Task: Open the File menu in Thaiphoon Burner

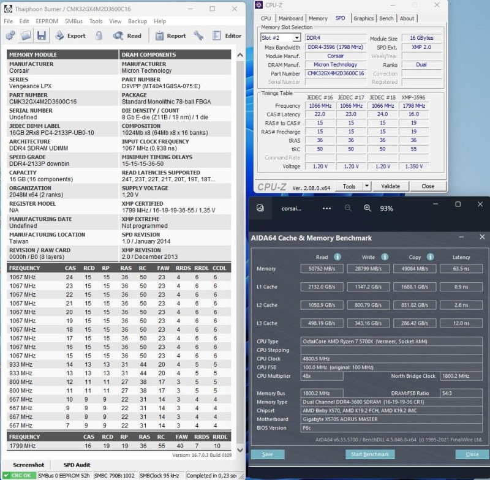Action: [x=8, y=21]
